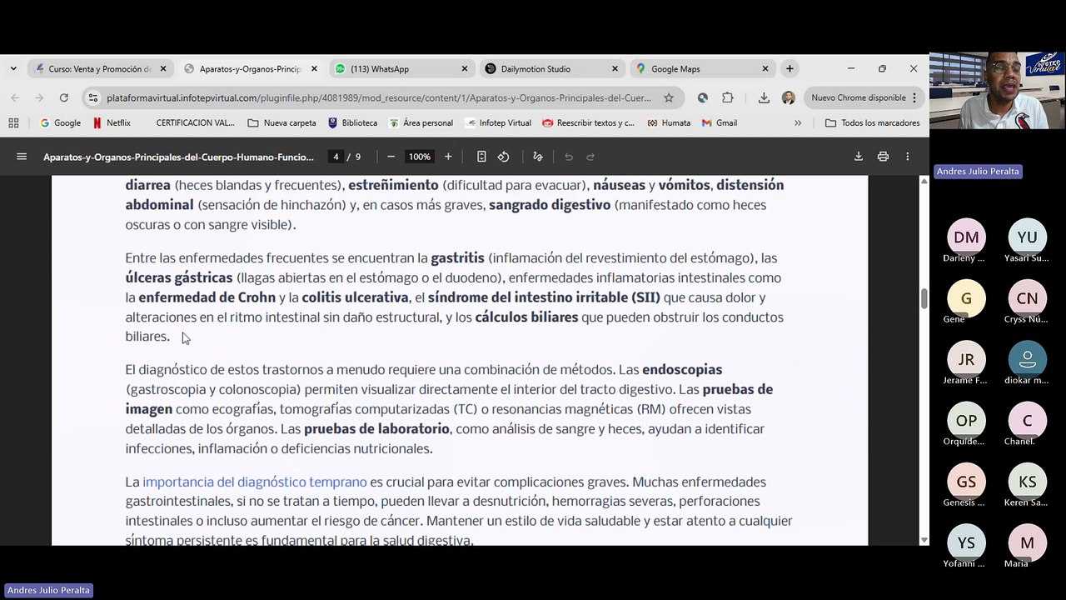This screenshot has height=600, width=1066.
Task: Open the Netflix bookmark
Action: coord(112,122)
